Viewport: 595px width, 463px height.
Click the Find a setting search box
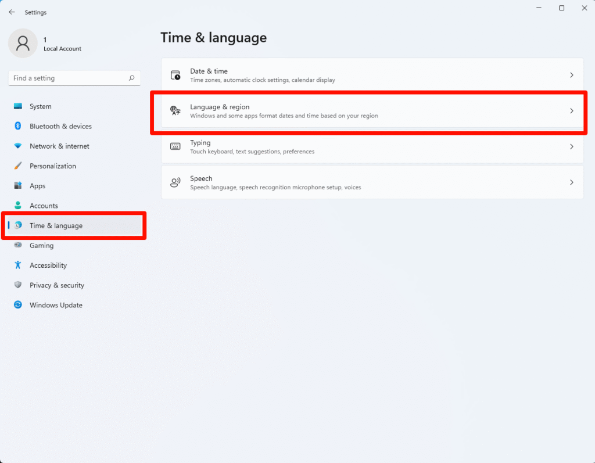tap(74, 78)
